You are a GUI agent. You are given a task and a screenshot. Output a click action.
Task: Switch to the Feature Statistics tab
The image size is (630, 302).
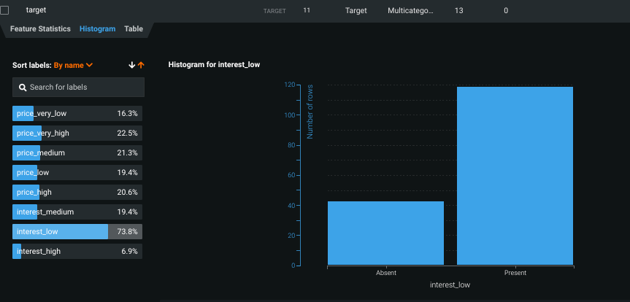pyautogui.click(x=40, y=29)
